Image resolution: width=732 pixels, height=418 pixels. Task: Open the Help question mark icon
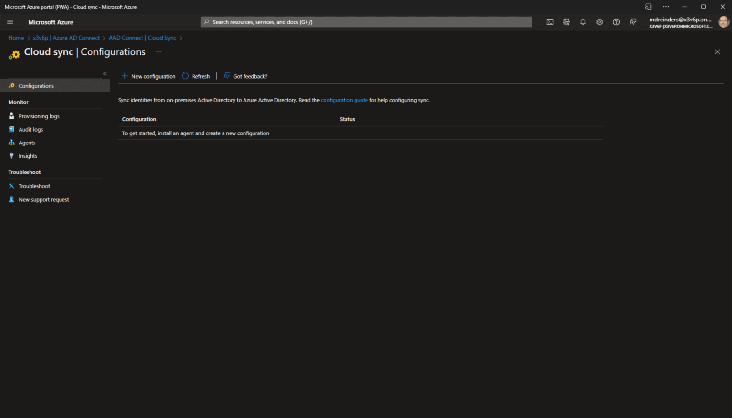click(616, 22)
